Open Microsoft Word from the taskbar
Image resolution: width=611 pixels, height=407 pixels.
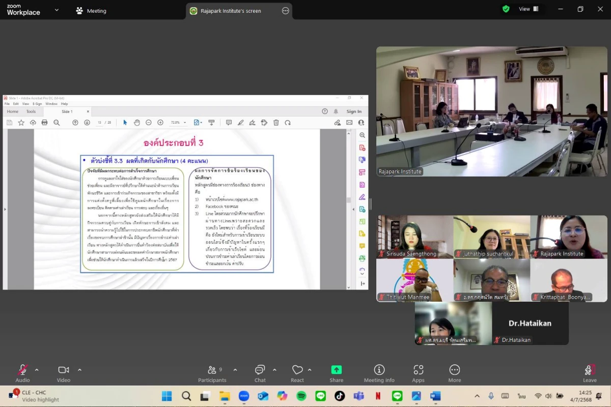[x=435, y=396]
